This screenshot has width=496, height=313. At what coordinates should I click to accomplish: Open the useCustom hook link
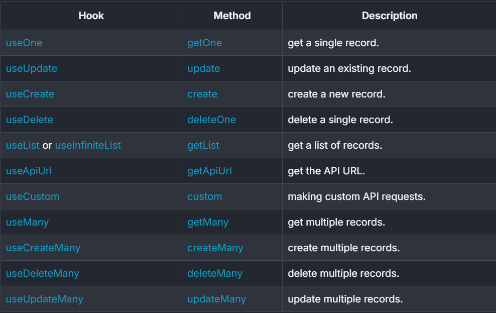pyautogui.click(x=33, y=196)
